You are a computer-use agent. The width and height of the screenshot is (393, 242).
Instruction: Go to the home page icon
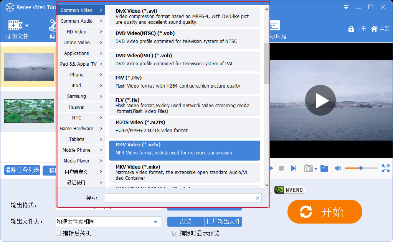(x=374, y=29)
